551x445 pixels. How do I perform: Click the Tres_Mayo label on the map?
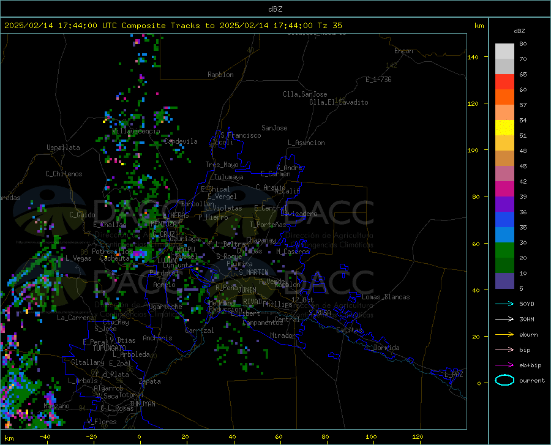[x=222, y=165]
